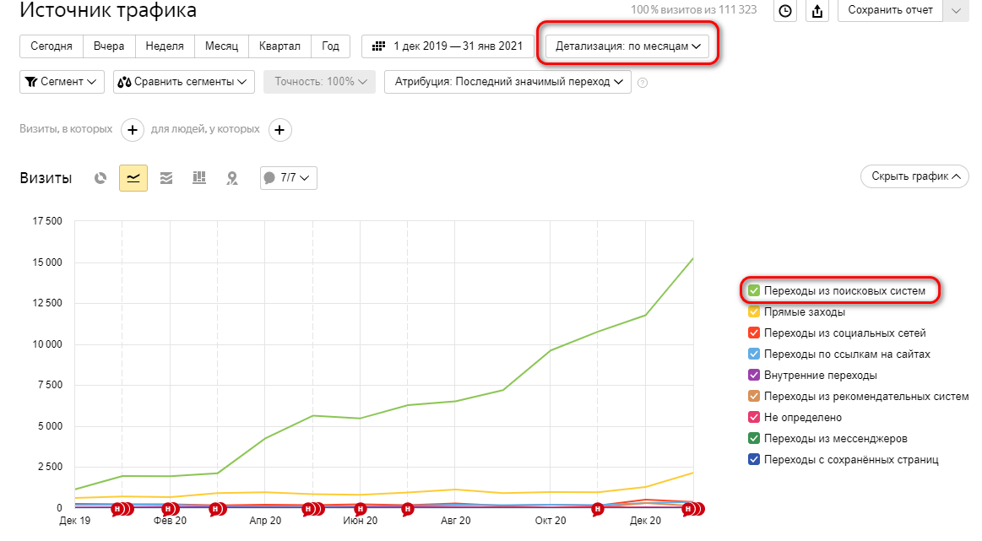
Task: Select the Месяц period tab
Action: pyautogui.click(x=222, y=46)
